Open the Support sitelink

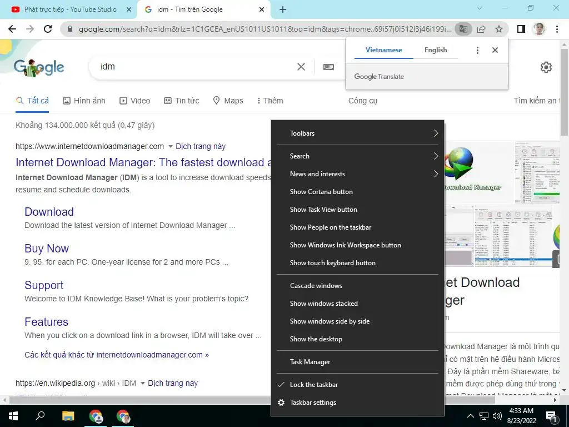[x=44, y=285]
